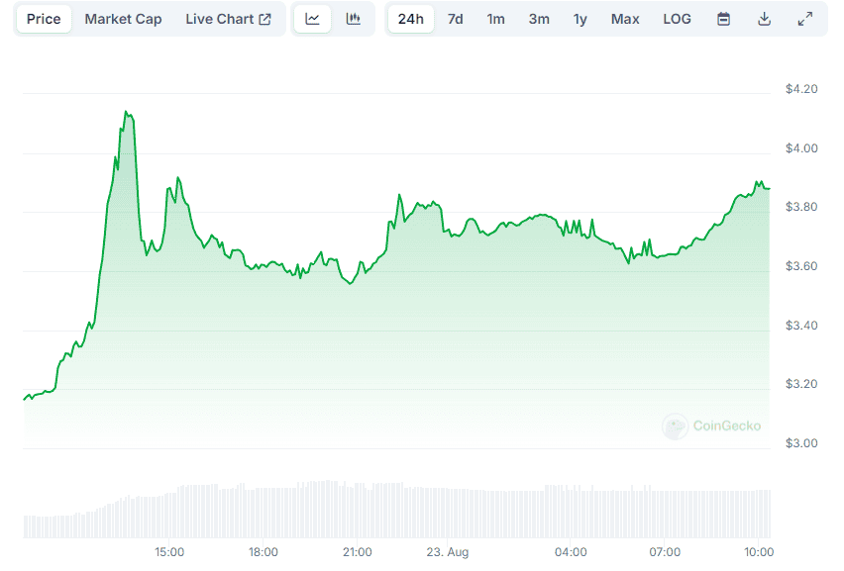Switch to line chart view icon

click(312, 19)
